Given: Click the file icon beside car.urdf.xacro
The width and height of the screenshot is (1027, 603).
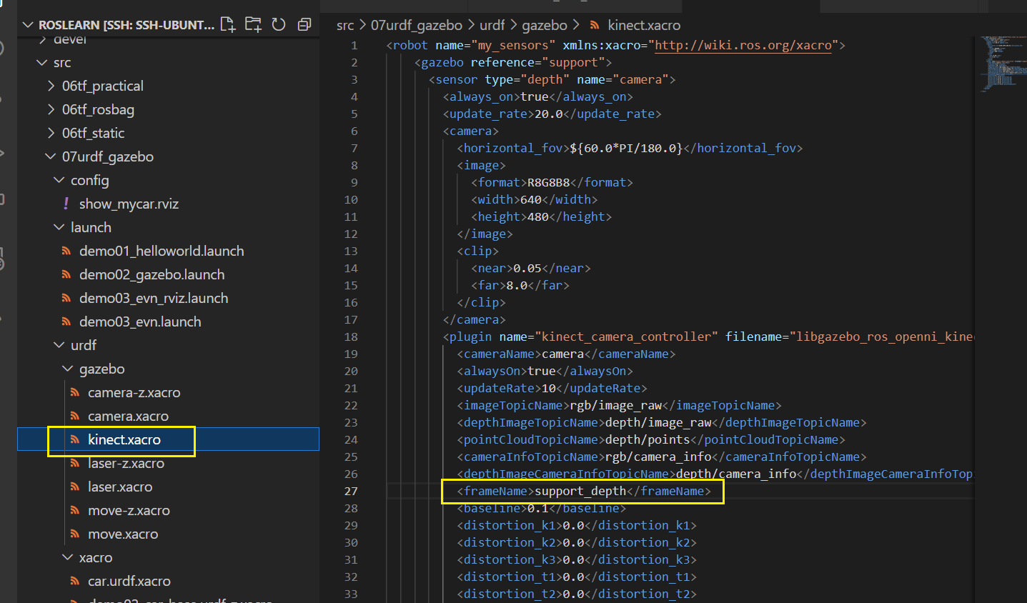Looking at the screenshot, I should [x=75, y=581].
